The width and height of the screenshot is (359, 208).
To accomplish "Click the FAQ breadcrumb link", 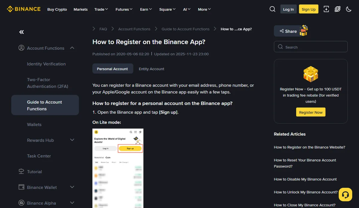I will (103, 29).
